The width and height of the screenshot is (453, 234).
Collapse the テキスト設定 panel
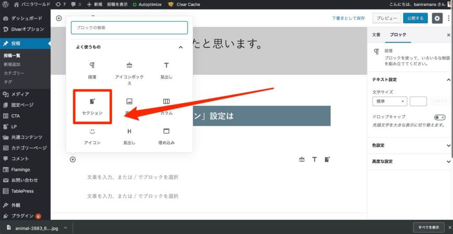tap(410, 79)
